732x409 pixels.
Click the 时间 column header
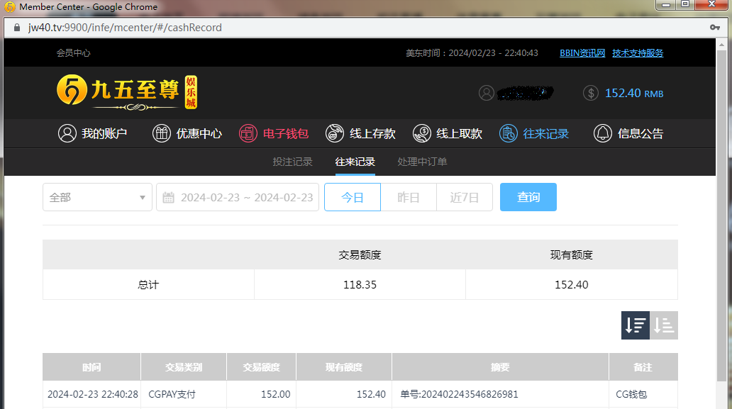tap(91, 367)
